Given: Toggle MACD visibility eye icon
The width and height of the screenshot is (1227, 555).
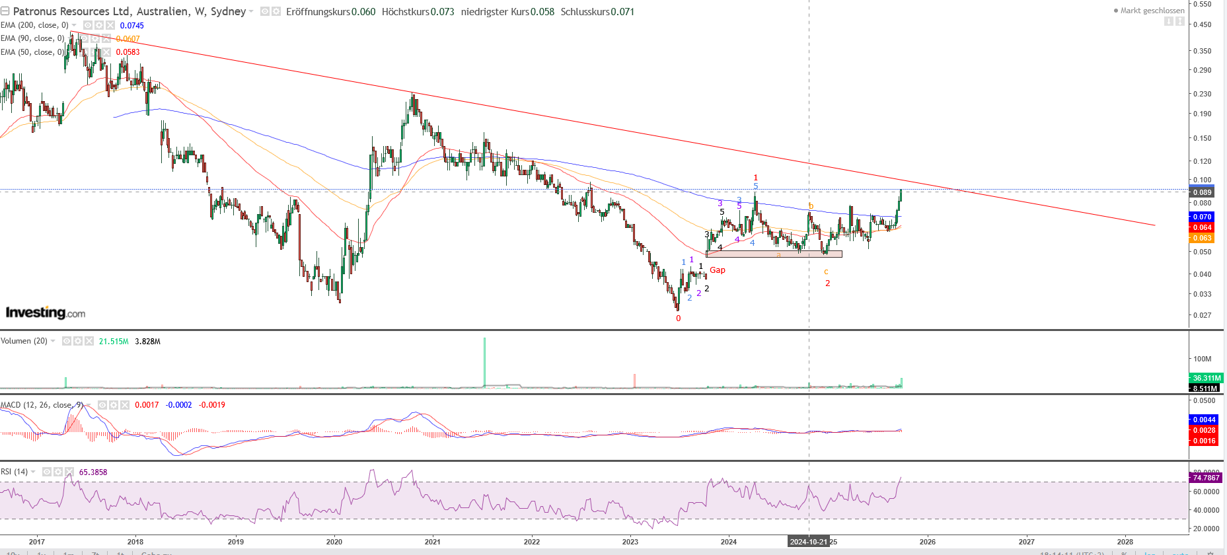Looking at the screenshot, I should coord(102,405).
